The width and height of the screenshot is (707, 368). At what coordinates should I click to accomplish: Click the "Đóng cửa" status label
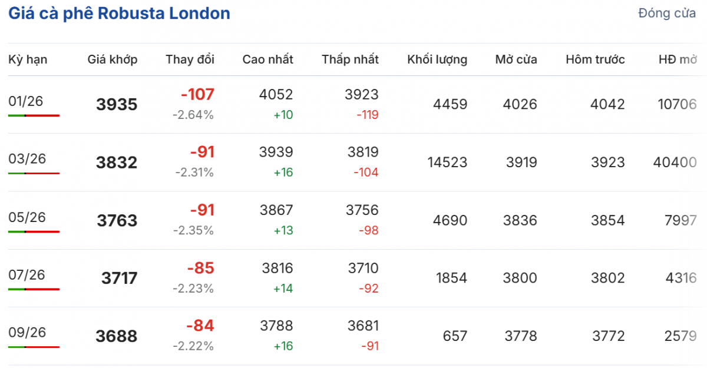pos(667,14)
